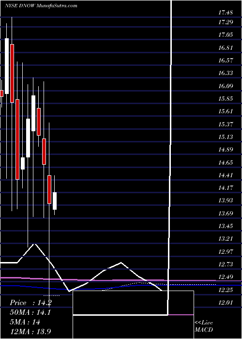Click the 17.29 price axis label
Image resolution: width=242 pixels, height=339 pixels.
tap(226, 22)
